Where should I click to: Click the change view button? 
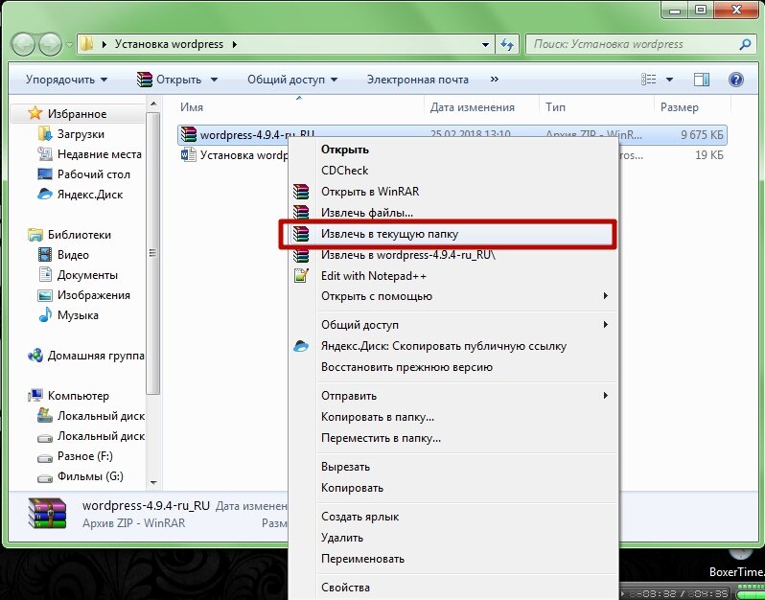point(648,80)
